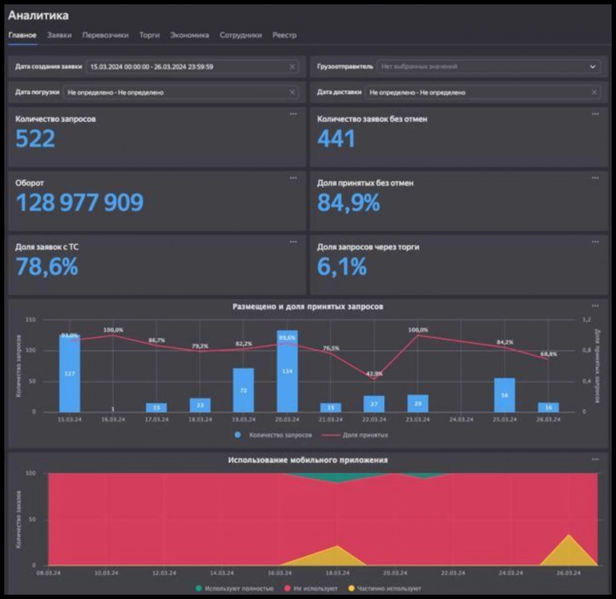Open three-dot menu on Доля заявок с ТС
The image size is (616, 599).
pos(293,242)
